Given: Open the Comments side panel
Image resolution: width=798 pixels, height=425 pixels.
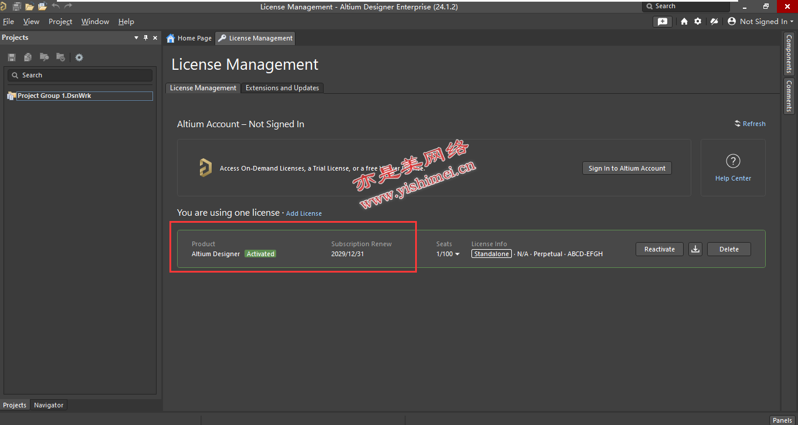Looking at the screenshot, I should coord(789,97).
